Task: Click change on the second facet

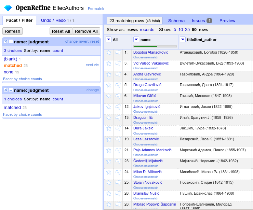Action: pos(92,90)
